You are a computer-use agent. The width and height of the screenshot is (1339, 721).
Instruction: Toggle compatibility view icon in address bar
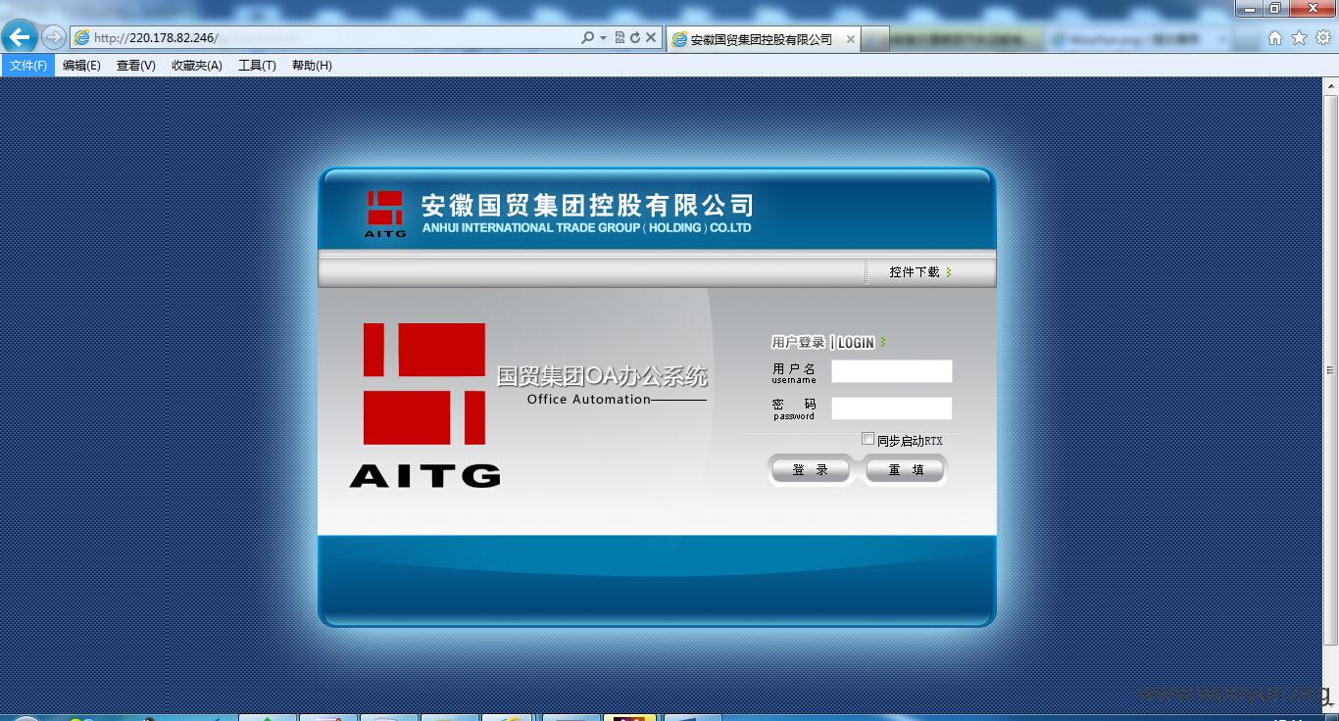(x=620, y=37)
